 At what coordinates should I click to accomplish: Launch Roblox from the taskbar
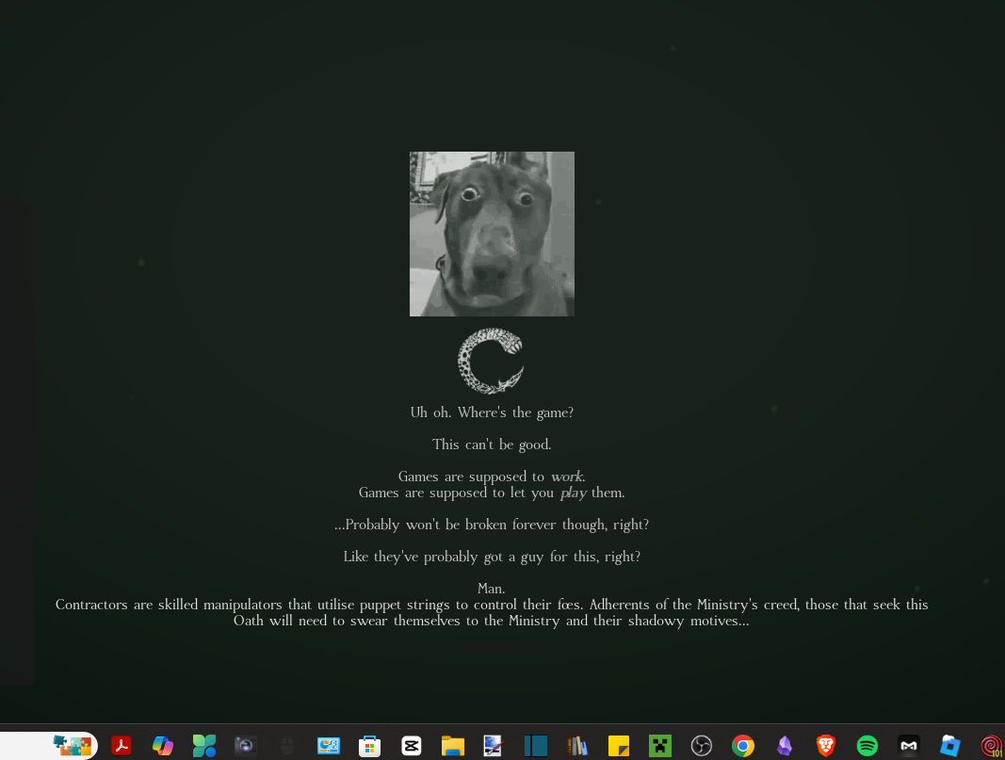pyautogui.click(x=950, y=746)
